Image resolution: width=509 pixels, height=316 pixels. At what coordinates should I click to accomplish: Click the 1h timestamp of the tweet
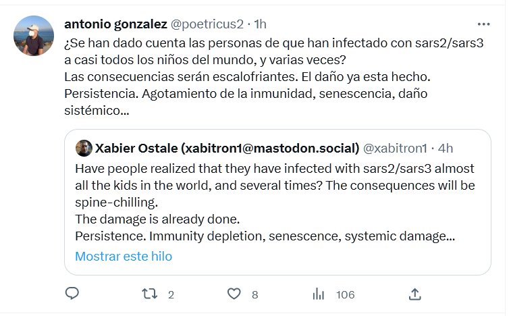click(259, 24)
